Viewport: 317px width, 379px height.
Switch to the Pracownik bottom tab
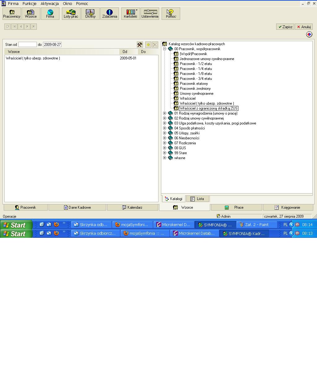pos(26,207)
